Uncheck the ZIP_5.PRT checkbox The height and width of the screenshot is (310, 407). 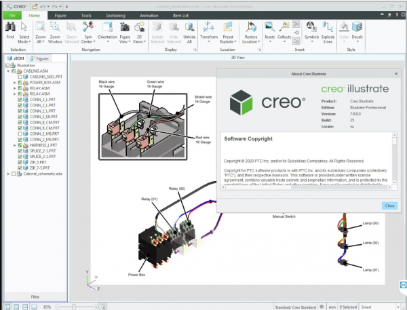20,161
